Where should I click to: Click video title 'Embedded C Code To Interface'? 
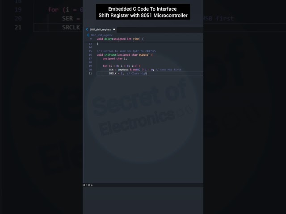(x=142, y=9)
